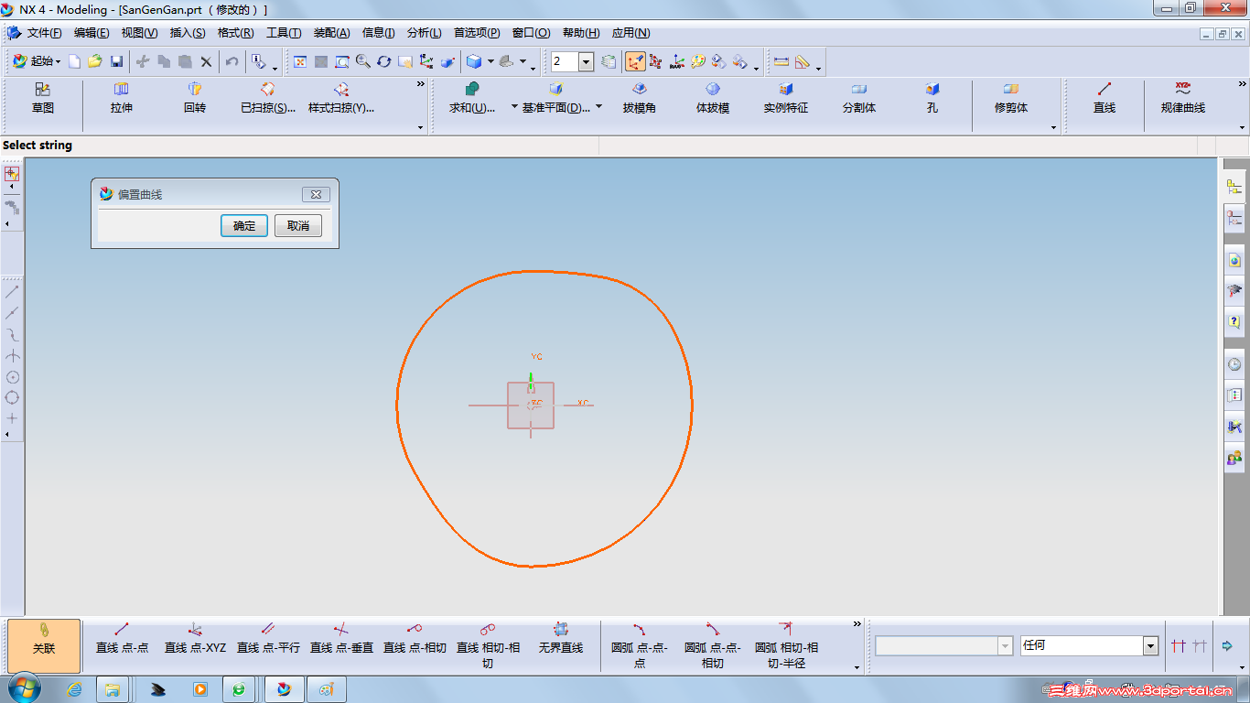Select the 体拔模 tool
Viewport: 1250px width, 703px height.
click(713, 98)
